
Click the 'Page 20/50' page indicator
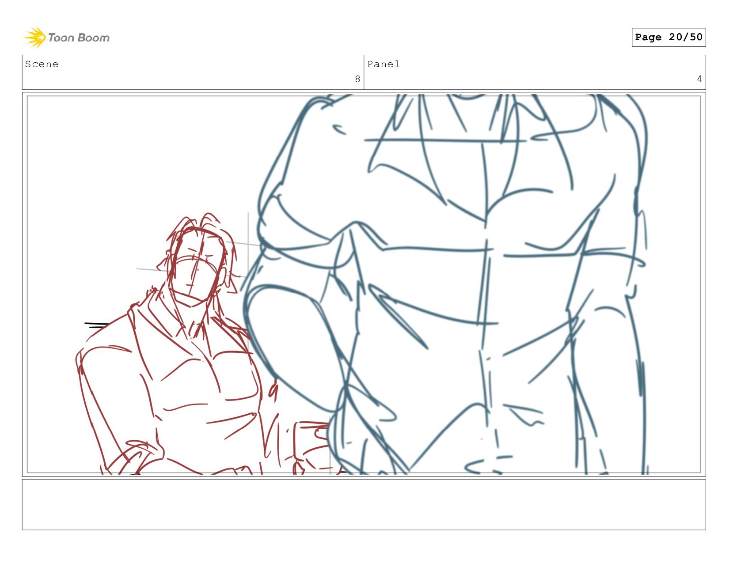pos(668,37)
